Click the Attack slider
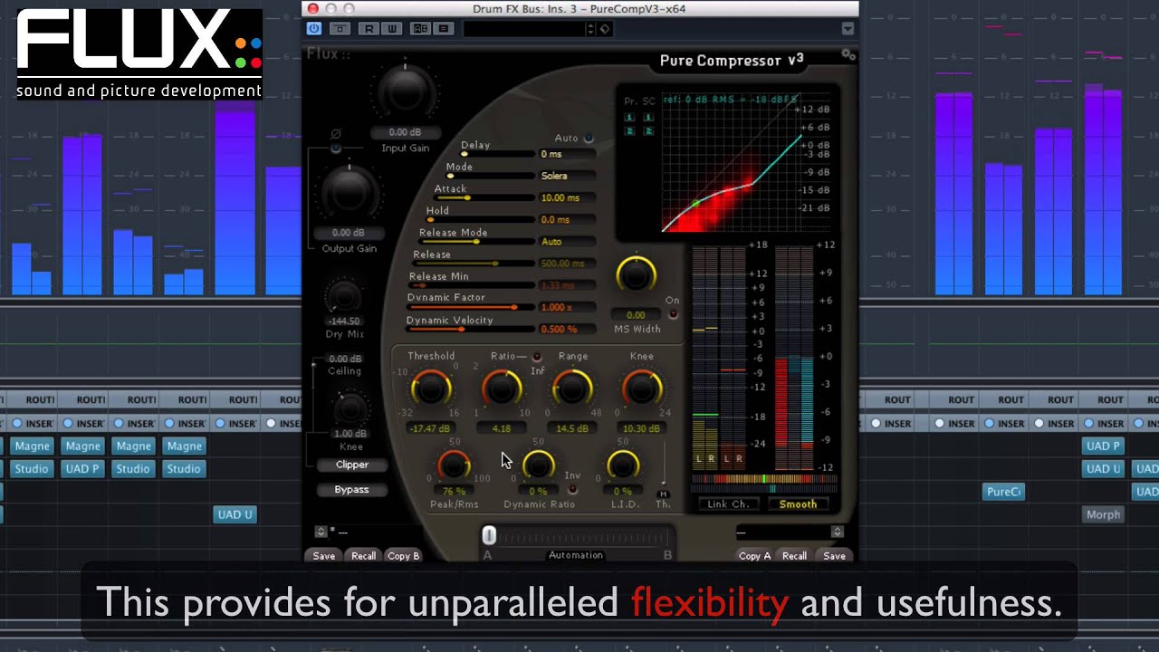This screenshot has height=652, width=1159. coord(483,197)
